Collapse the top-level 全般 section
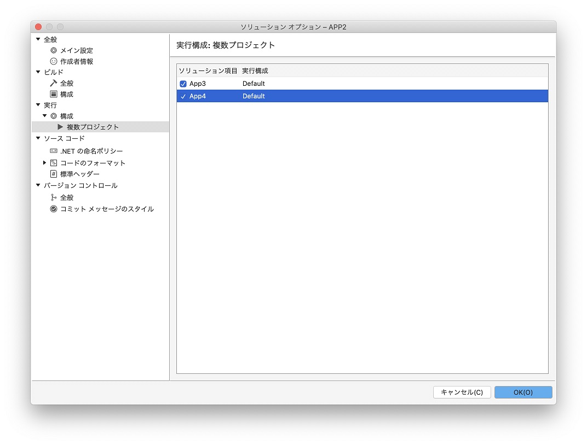 tap(38, 39)
